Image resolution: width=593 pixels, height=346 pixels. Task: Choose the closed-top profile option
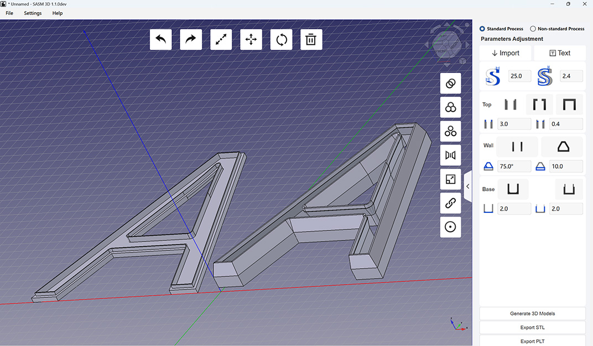[x=569, y=104]
